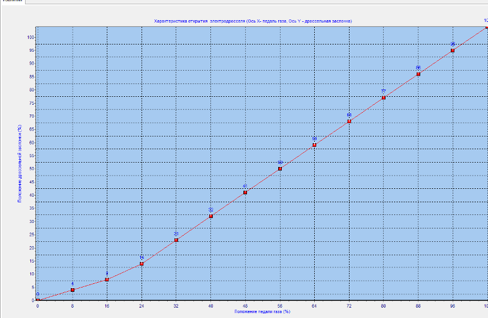Select the data point labeled 68

(x=349, y=121)
